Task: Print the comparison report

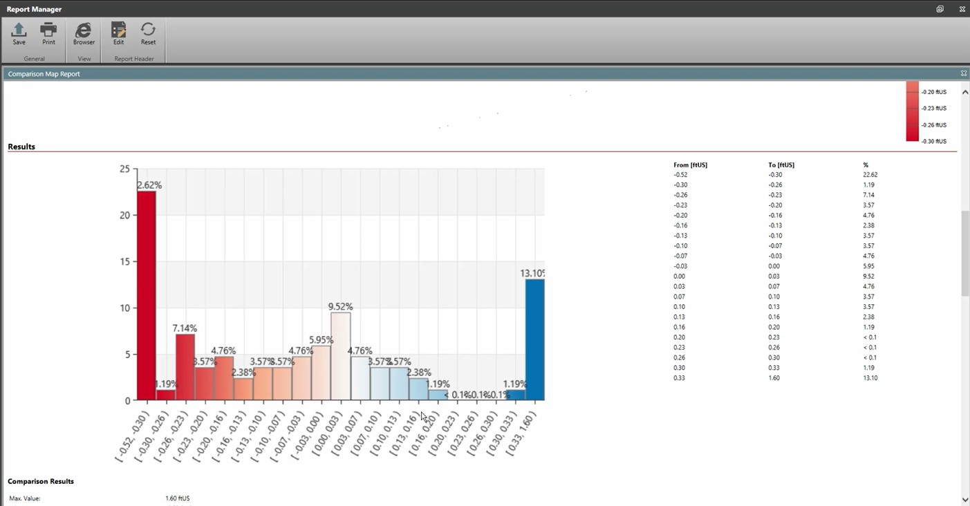Action: pyautogui.click(x=48, y=33)
